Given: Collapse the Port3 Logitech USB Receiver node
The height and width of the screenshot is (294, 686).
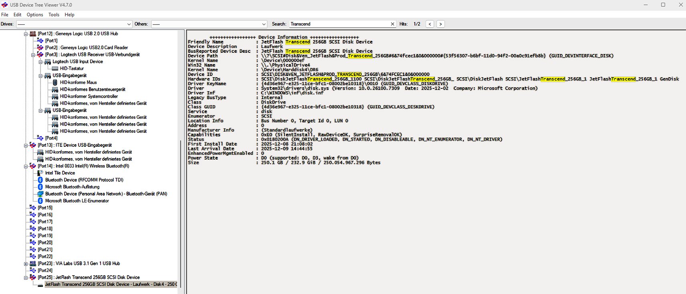Looking at the screenshot, I should coord(33,55).
